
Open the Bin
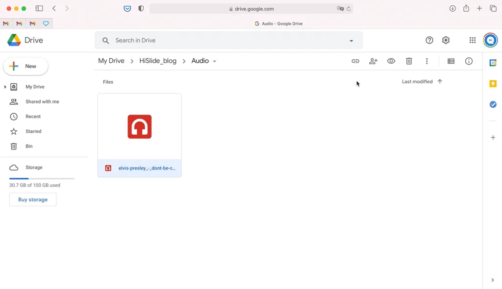(29, 146)
